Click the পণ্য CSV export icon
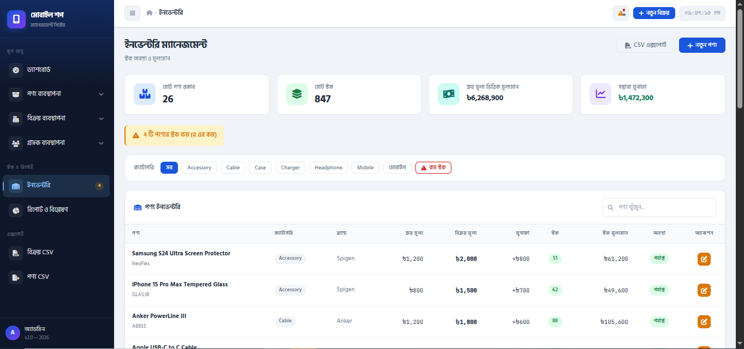The width and height of the screenshot is (744, 349). (x=16, y=277)
